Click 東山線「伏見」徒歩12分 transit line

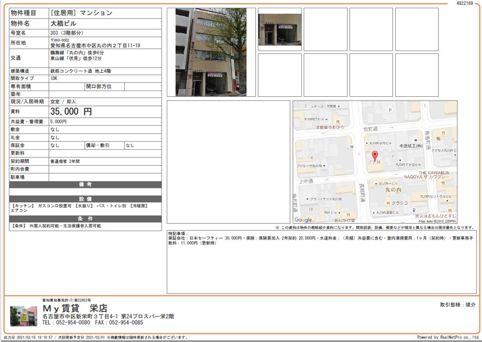(76, 58)
